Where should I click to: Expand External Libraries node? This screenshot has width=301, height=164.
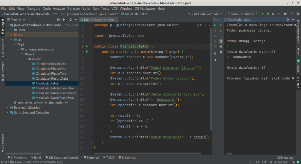point(7,108)
